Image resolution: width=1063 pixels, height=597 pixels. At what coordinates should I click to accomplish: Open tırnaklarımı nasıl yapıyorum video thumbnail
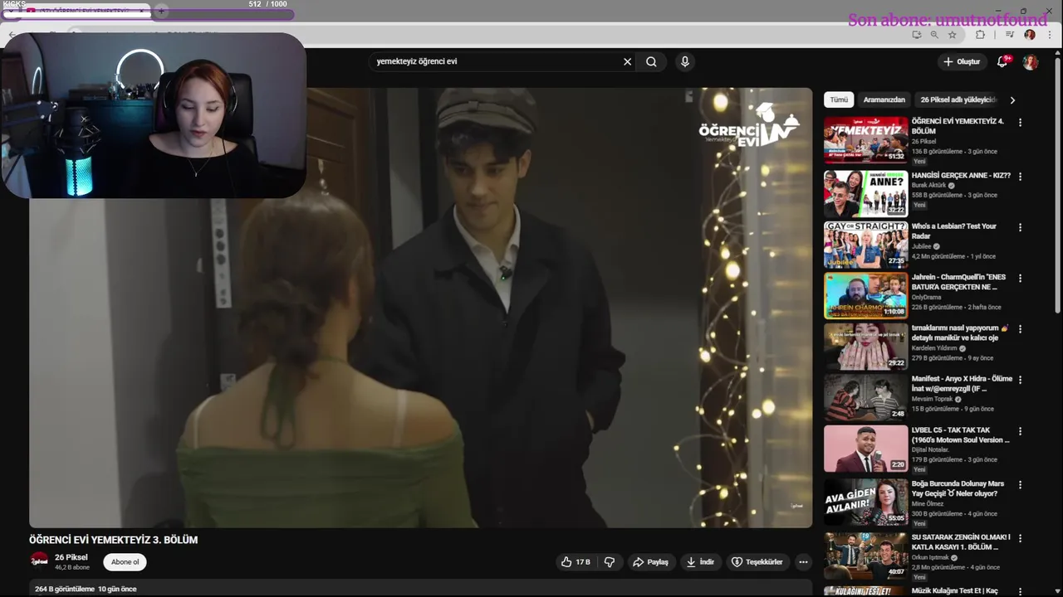[865, 346]
